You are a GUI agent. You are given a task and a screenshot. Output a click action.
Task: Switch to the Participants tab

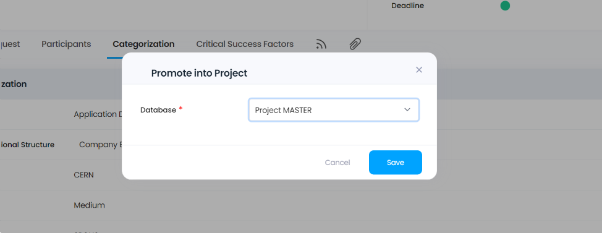tap(66, 44)
